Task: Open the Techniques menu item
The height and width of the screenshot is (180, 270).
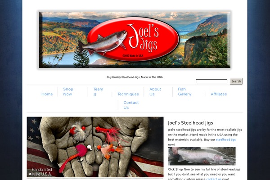Action: [128, 94]
